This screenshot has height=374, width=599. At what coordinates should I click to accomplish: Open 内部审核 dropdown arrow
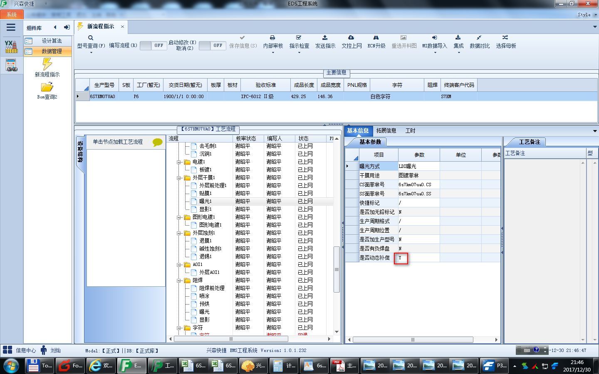coord(273,53)
